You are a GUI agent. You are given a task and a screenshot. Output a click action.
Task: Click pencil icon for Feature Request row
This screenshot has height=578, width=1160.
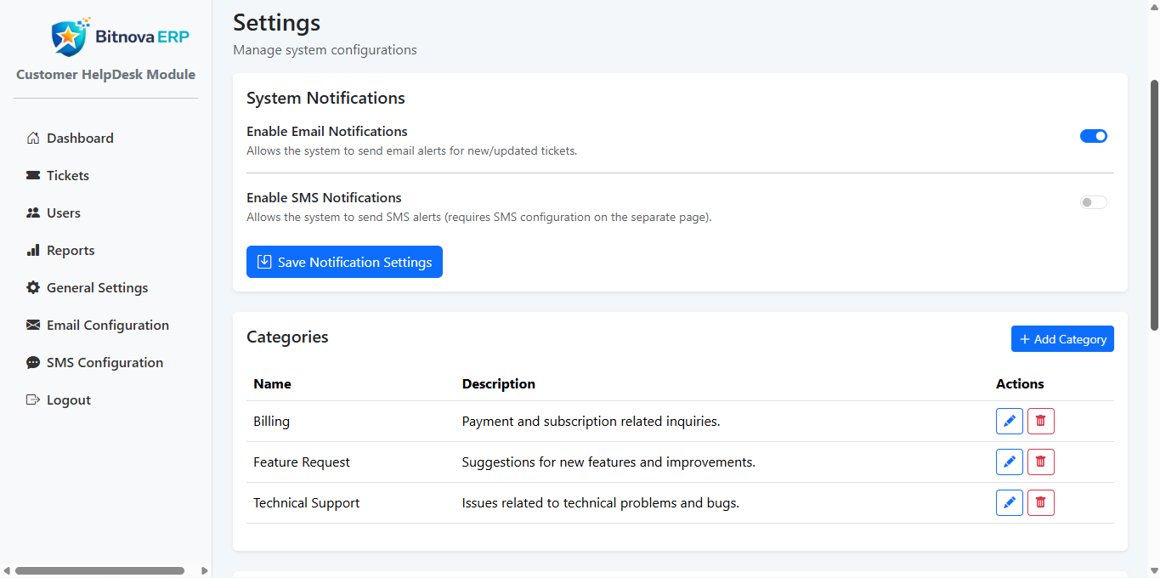coord(1009,462)
